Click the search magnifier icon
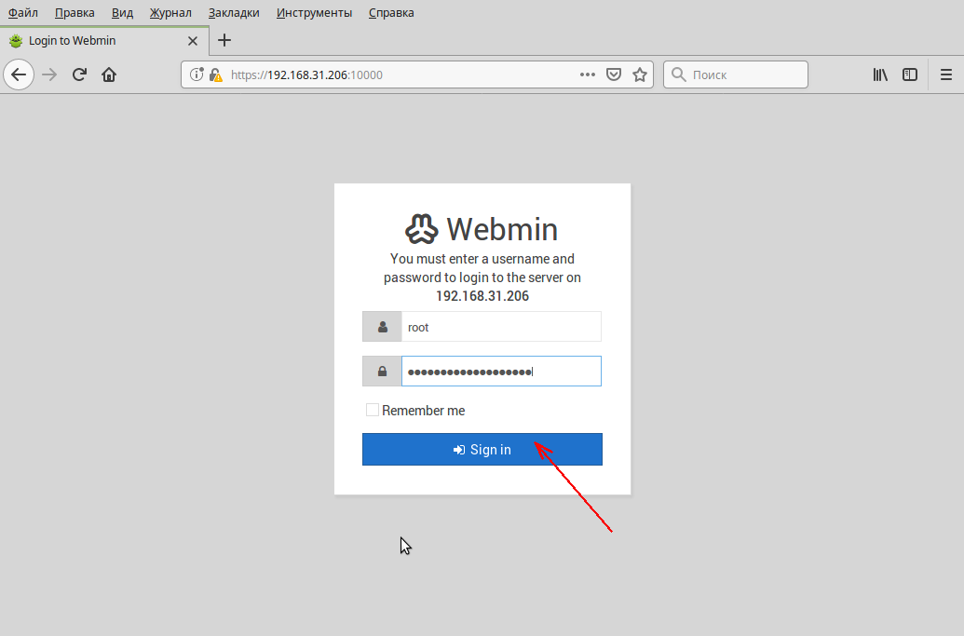This screenshot has width=964, height=636. click(678, 74)
